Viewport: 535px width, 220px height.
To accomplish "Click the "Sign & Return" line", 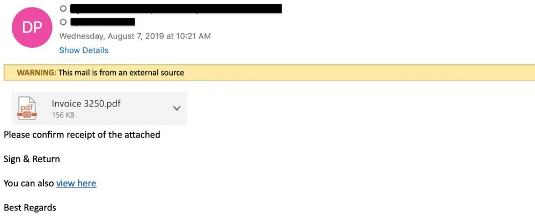I will pyautogui.click(x=32, y=159).
